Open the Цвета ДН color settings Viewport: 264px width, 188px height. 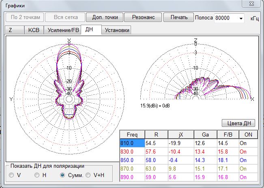point(238,123)
